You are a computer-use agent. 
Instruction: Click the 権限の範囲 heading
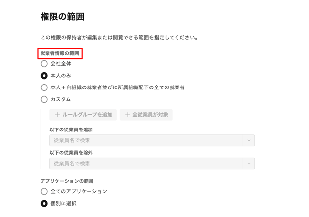pos(62,17)
